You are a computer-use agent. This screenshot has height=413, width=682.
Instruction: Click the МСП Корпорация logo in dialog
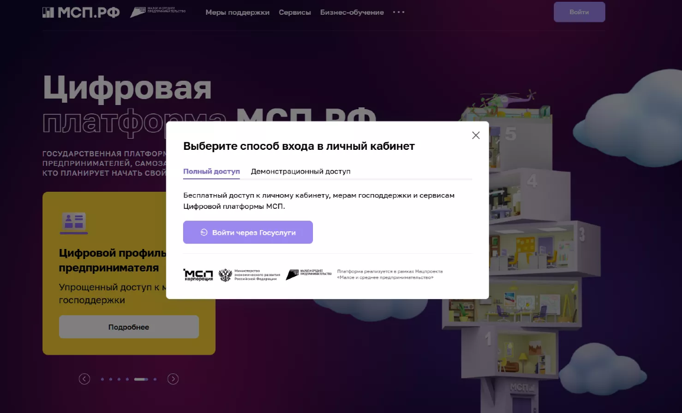pyautogui.click(x=198, y=275)
